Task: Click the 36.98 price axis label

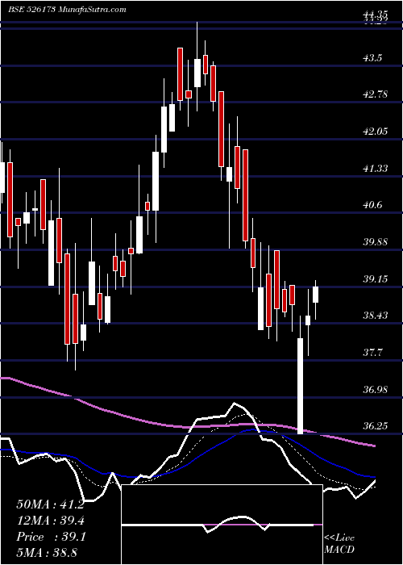Action: click(376, 389)
